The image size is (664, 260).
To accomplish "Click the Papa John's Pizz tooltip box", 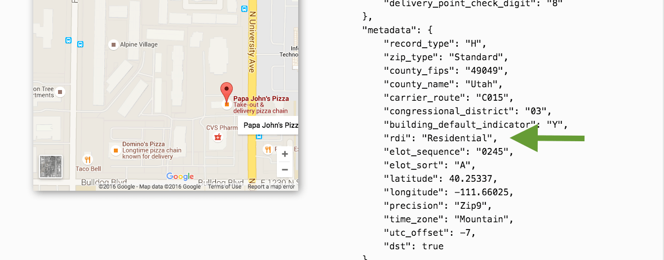I will (268, 125).
